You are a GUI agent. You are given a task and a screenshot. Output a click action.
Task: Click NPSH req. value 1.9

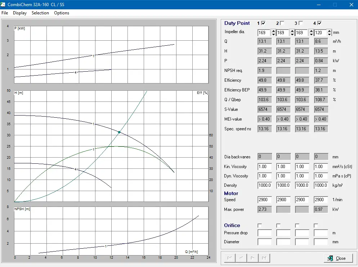[265, 71]
